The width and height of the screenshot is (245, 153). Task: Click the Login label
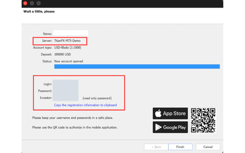pyautogui.click(x=48, y=84)
